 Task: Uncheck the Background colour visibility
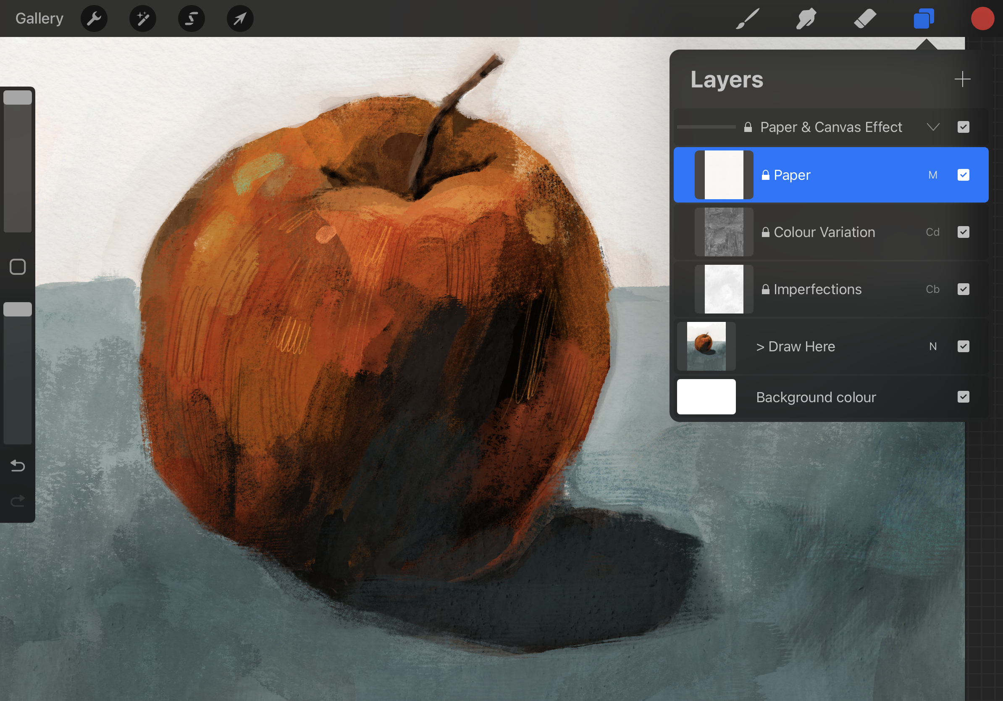click(963, 397)
